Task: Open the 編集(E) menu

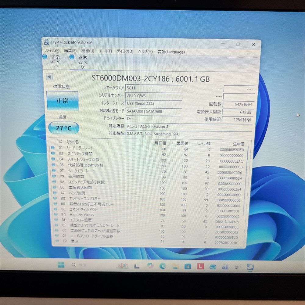Action: click(70, 51)
